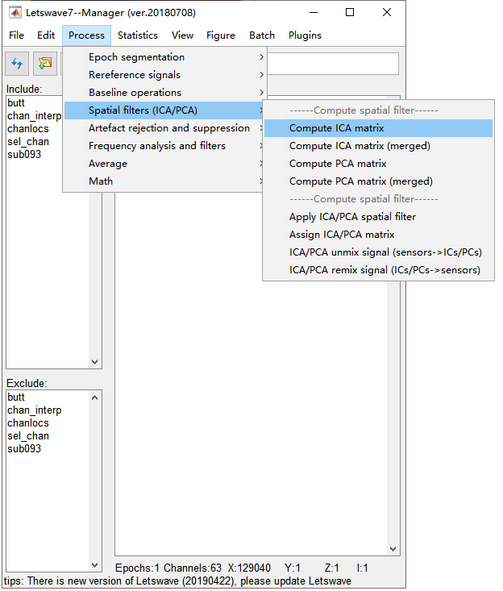Choose ICA/PCA remix signal (ICs/PCs->sensors)
This screenshot has height=591, width=503.
[x=378, y=270]
